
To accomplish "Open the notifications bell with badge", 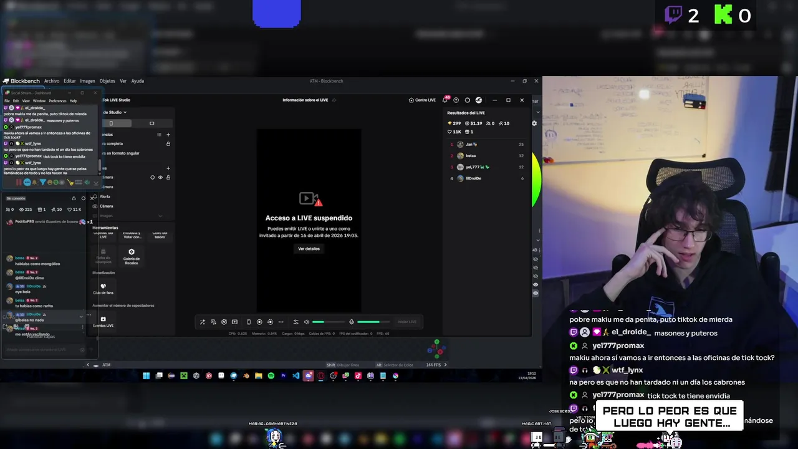I will [445, 100].
